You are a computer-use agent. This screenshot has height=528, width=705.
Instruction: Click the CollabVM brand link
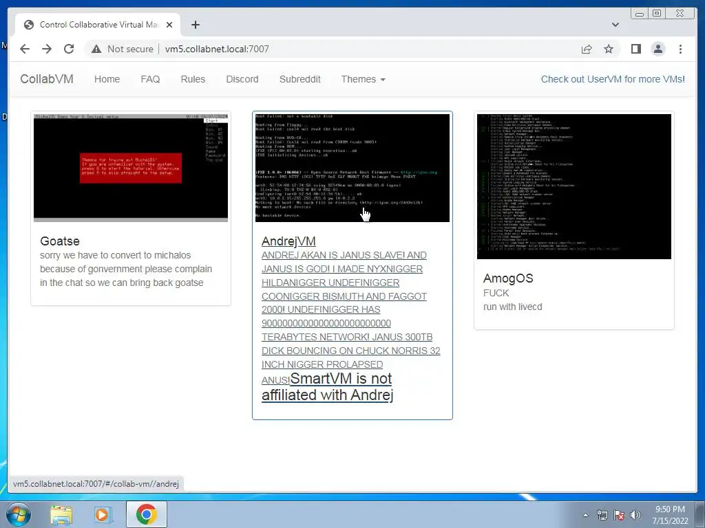click(47, 79)
